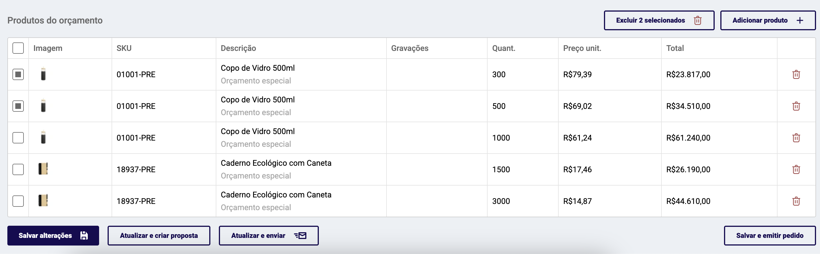Remove the 1000-quantity Copo de Vidro item
Image resolution: width=820 pixels, height=254 pixels.
(796, 138)
